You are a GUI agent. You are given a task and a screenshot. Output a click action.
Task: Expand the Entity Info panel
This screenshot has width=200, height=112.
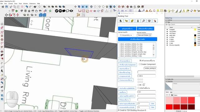pyautogui.click(x=166, y=79)
